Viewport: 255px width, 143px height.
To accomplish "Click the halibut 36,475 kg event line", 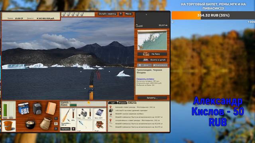I will point(139,127).
